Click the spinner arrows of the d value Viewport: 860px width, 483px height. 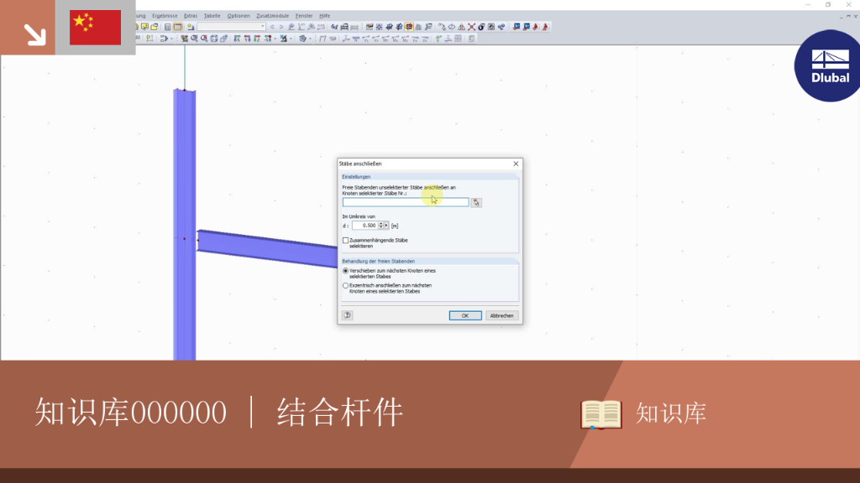(x=381, y=225)
